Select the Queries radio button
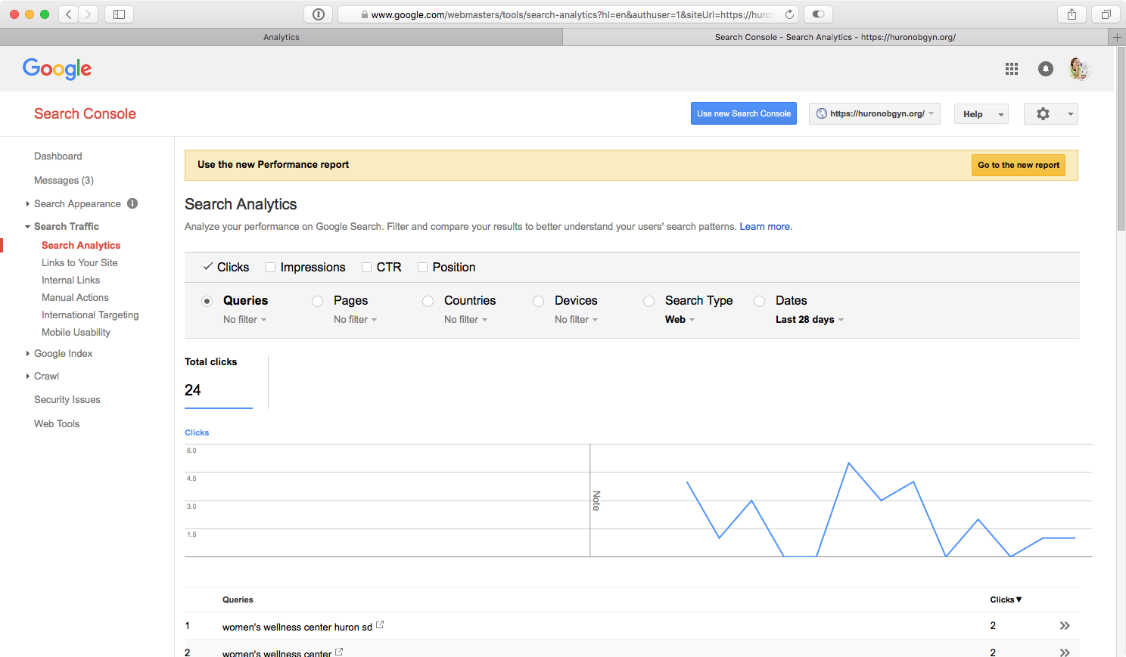The width and height of the screenshot is (1126, 657). 207,301
